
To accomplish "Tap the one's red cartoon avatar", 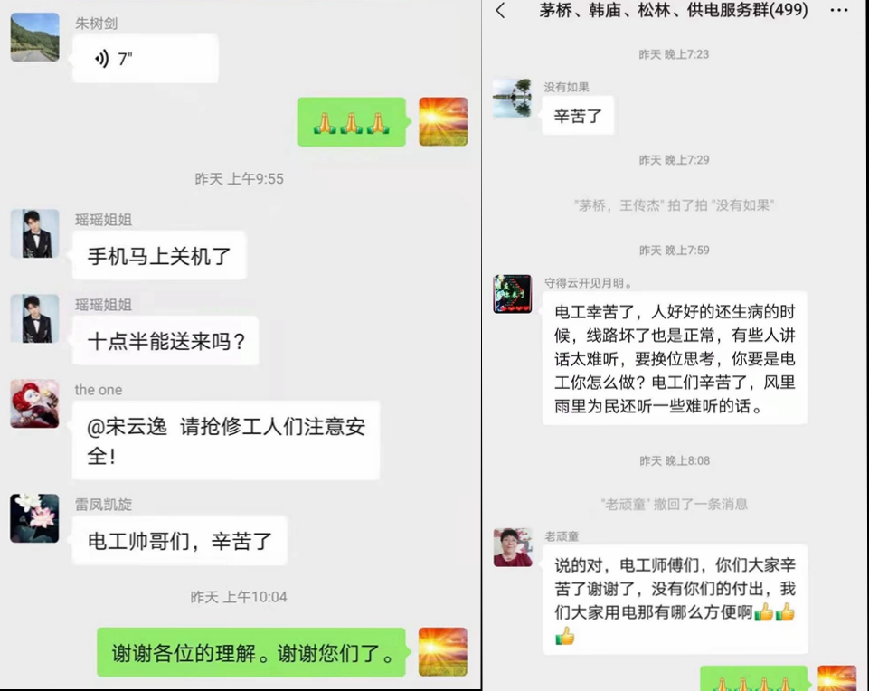I will [x=34, y=403].
